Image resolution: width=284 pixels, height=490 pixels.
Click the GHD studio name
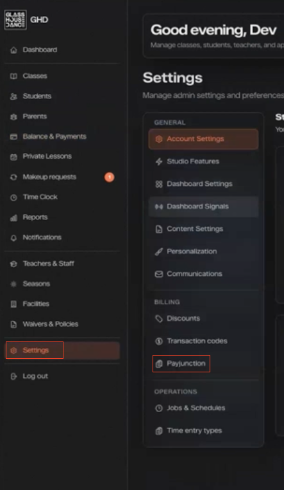[x=39, y=20]
